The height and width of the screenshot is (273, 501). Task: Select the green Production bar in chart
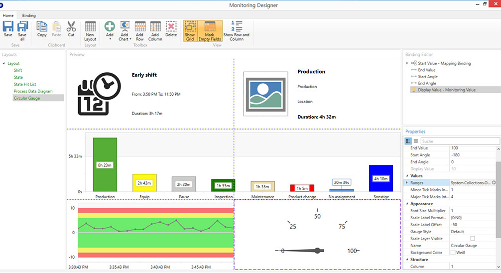point(105,164)
